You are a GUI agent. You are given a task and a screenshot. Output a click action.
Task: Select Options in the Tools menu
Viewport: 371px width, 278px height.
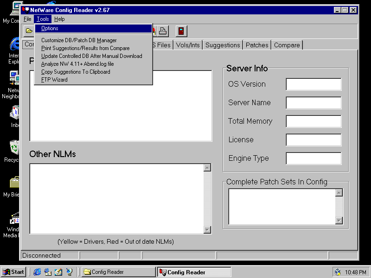pos(94,28)
